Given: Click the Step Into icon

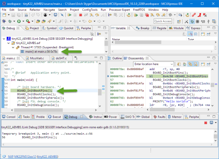Looking at the screenshot, I should [92, 15].
